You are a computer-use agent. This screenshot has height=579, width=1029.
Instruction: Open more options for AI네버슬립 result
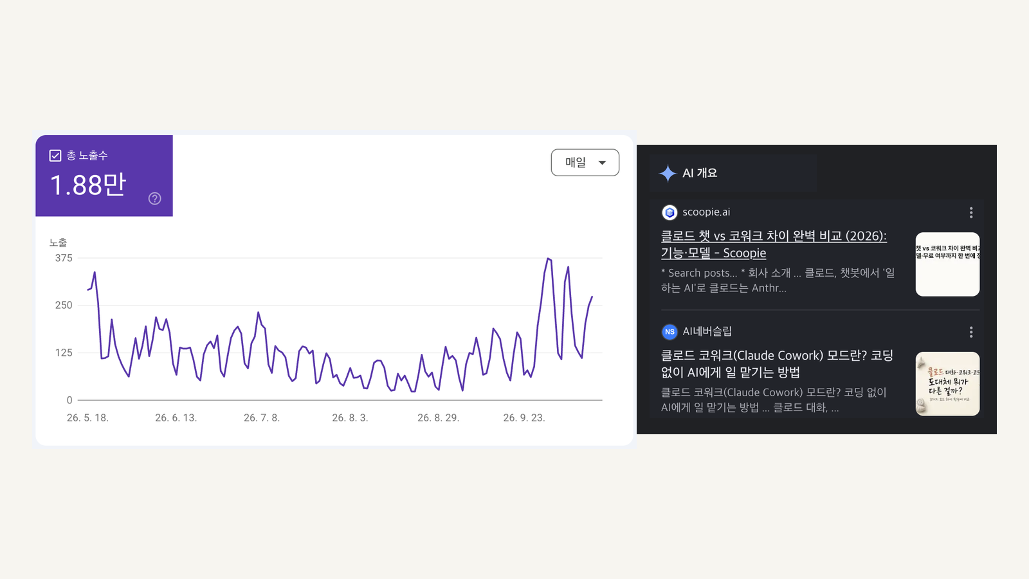[x=971, y=332]
